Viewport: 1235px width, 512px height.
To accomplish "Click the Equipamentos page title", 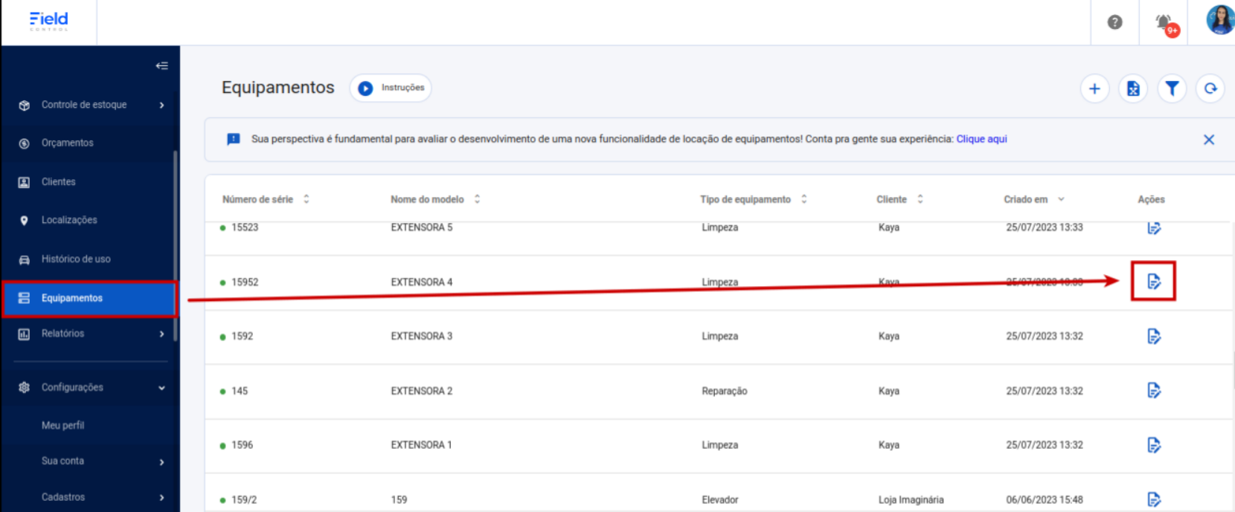I will pyautogui.click(x=278, y=88).
